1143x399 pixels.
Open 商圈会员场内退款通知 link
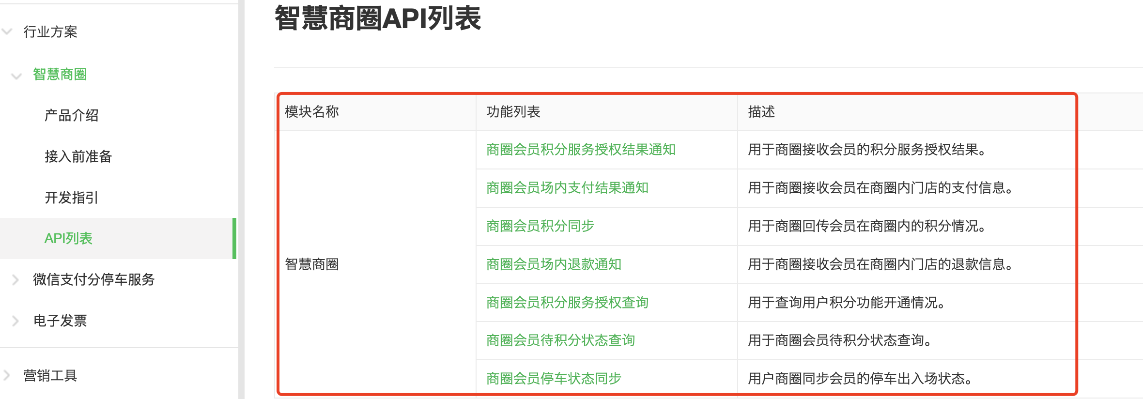554,264
